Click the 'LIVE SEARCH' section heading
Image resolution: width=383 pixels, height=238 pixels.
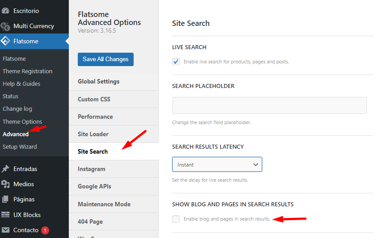click(189, 47)
